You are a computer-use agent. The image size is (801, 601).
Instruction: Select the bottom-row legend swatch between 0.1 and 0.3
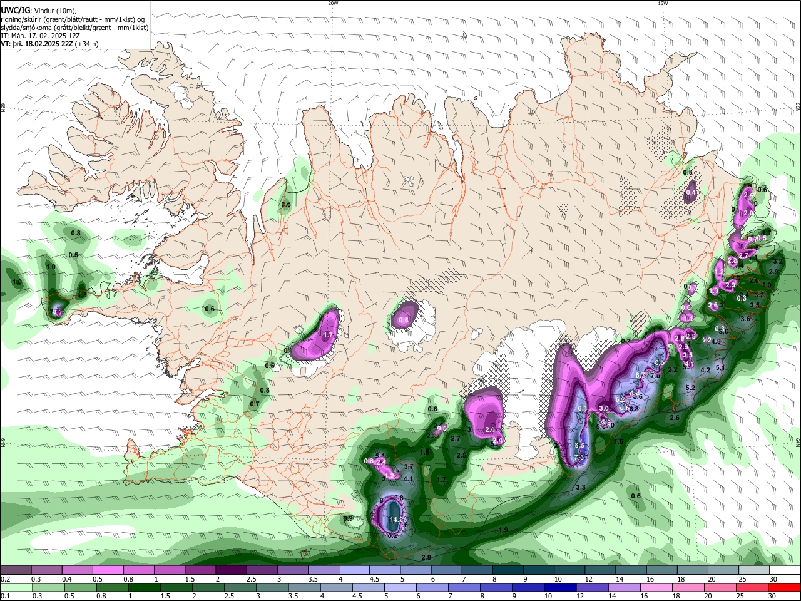[x=16, y=587]
